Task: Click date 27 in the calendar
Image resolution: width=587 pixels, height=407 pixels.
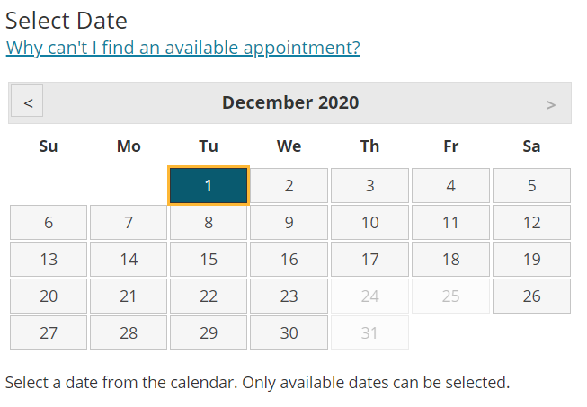Action: click(x=49, y=332)
